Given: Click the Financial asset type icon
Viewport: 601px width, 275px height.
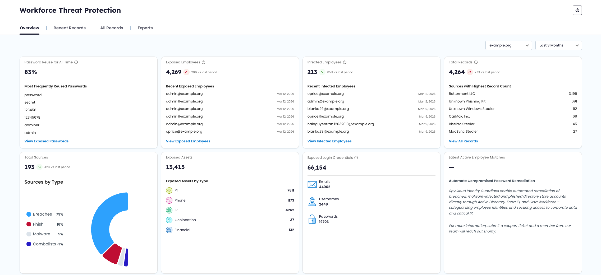Looking at the screenshot, I should [x=169, y=230].
